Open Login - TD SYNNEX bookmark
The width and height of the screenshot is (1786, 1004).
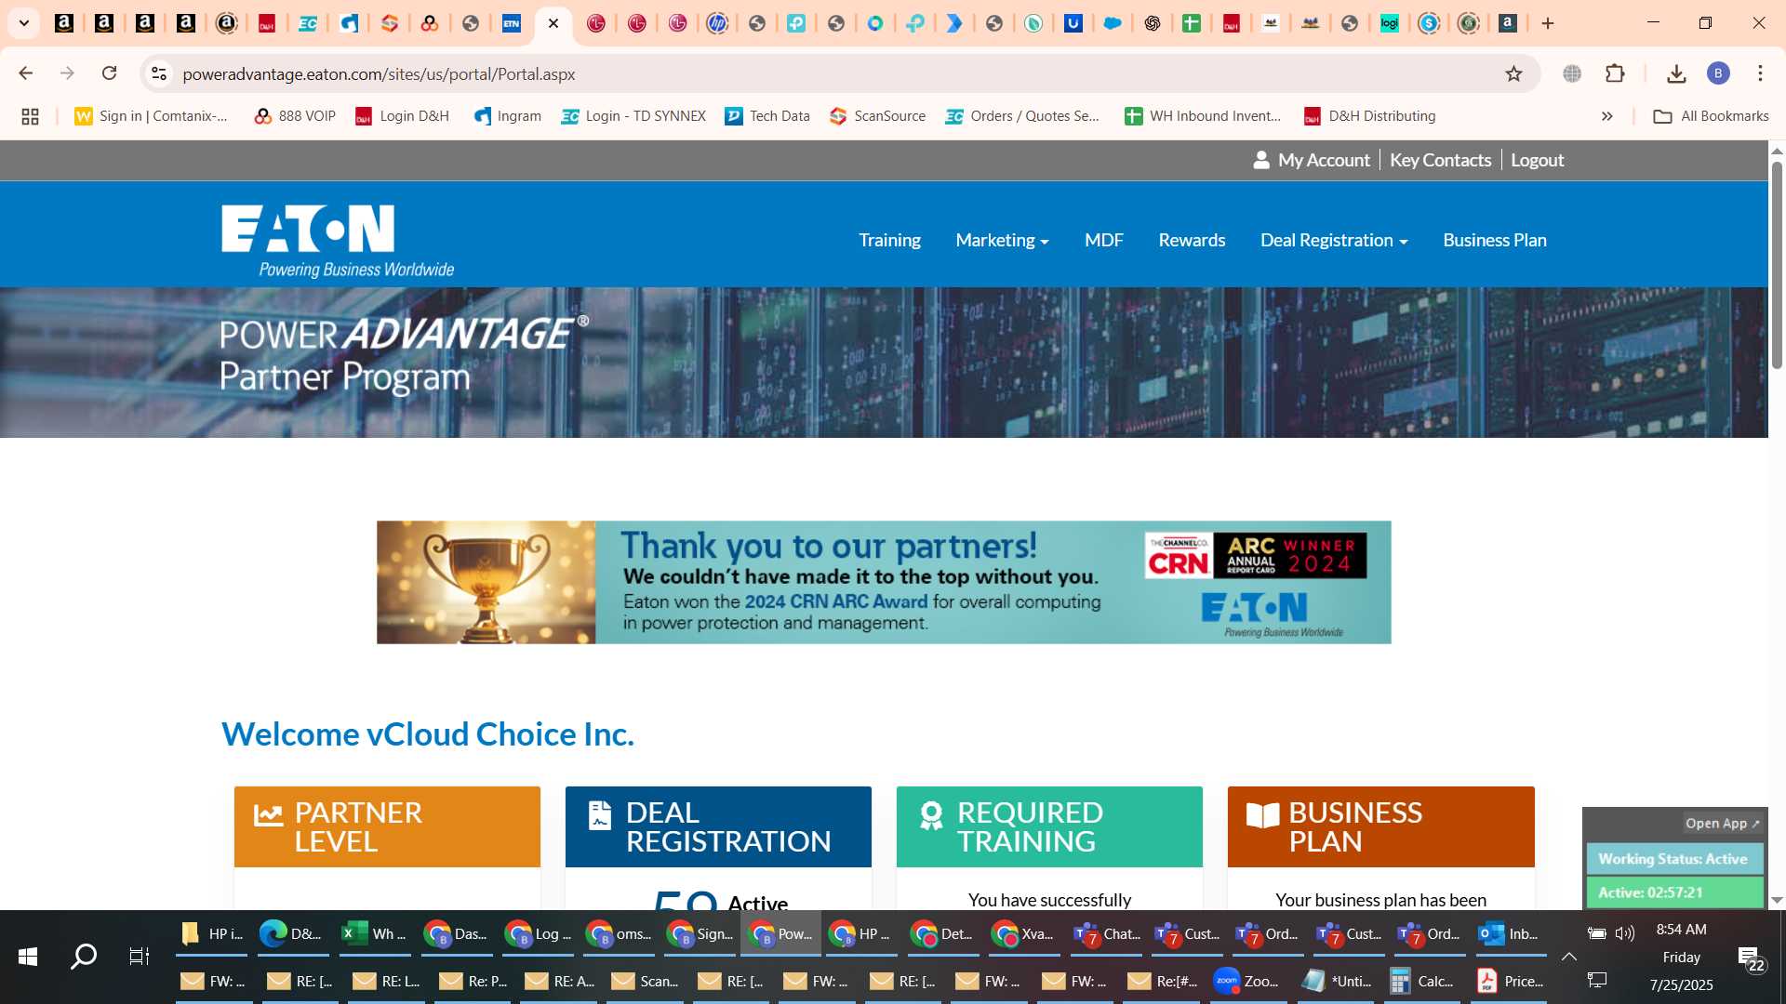tap(633, 116)
